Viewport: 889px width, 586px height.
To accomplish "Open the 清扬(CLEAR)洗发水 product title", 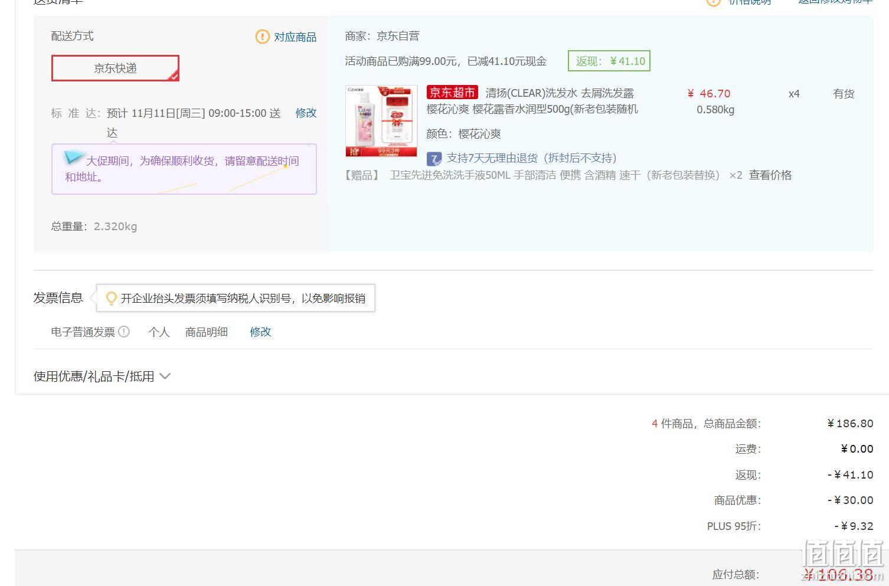I will (532, 101).
